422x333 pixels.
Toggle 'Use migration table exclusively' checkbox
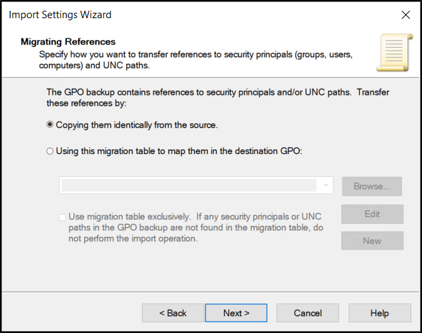coord(63,217)
